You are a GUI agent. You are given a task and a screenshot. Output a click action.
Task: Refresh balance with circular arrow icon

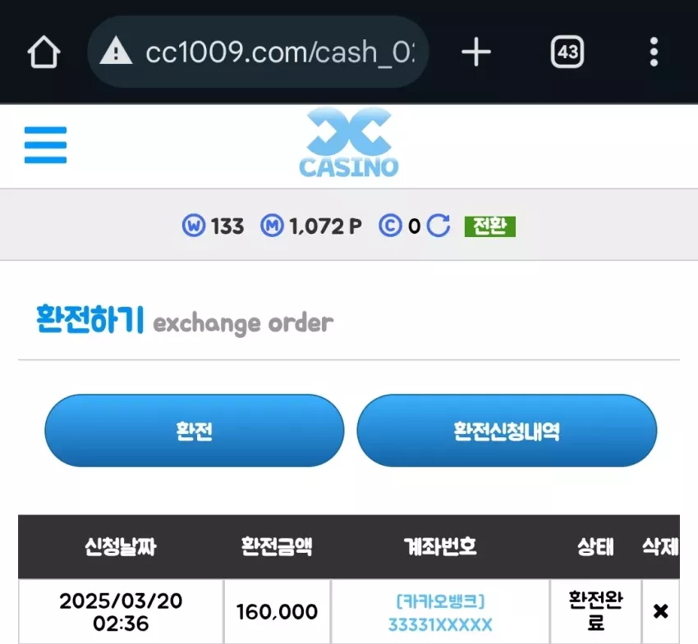439,226
